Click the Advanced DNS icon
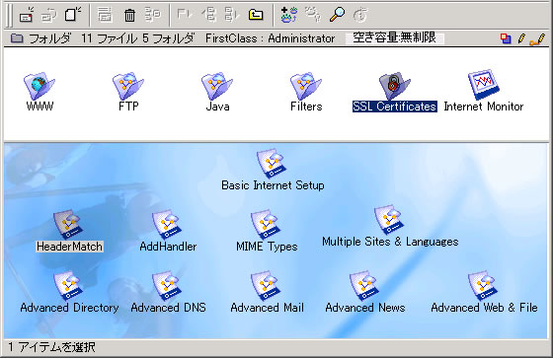Viewport: 553px width, 358px height. pos(167,286)
